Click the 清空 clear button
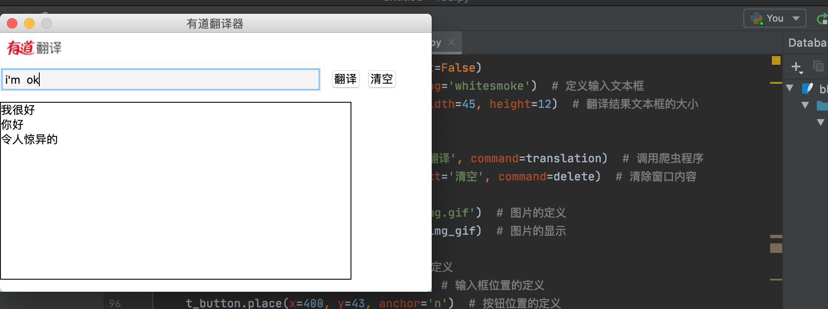 pos(382,79)
